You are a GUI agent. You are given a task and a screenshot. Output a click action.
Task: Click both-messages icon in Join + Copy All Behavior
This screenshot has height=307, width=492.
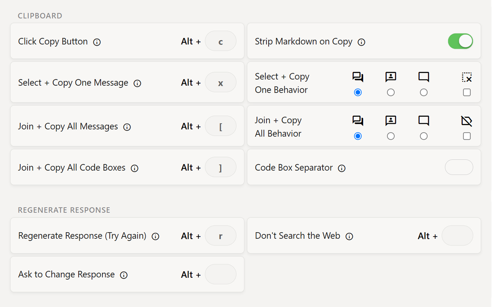tap(358, 121)
